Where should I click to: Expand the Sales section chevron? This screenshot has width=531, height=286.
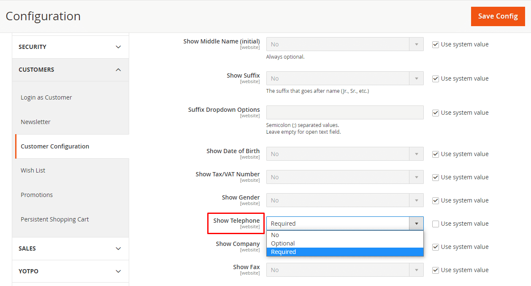pos(118,248)
